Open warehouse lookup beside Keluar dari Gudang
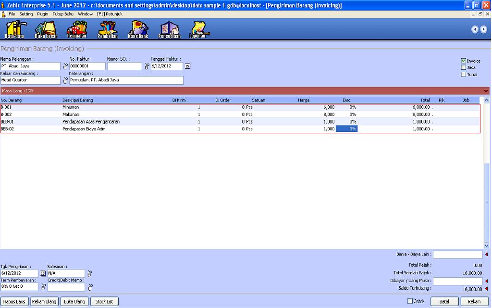The width and height of the screenshot is (492, 308). click(x=65, y=80)
